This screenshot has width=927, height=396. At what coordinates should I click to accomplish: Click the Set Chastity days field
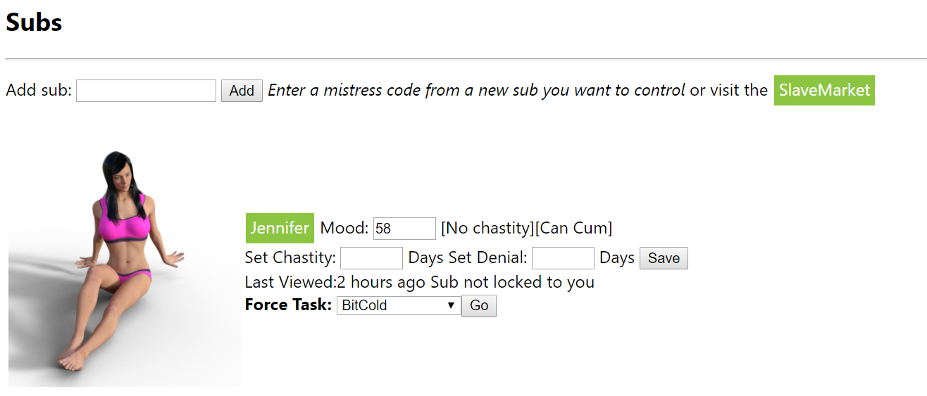click(x=371, y=258)
